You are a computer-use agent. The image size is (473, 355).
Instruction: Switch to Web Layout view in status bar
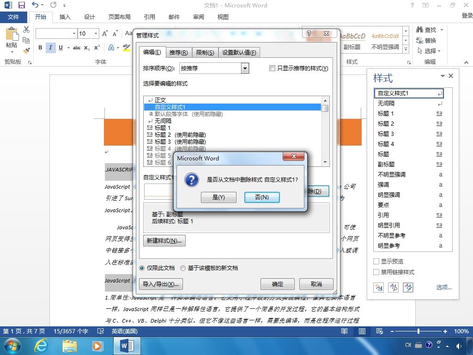point(380,331)
